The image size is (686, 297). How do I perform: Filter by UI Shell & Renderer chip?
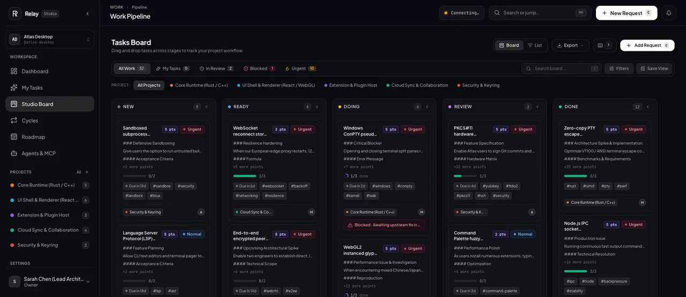(x=275, y=85)
